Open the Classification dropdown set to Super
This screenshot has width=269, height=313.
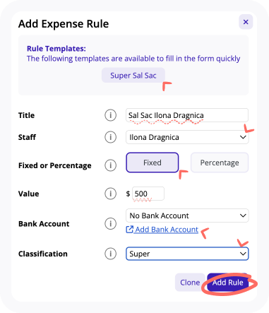coord(187,254)
